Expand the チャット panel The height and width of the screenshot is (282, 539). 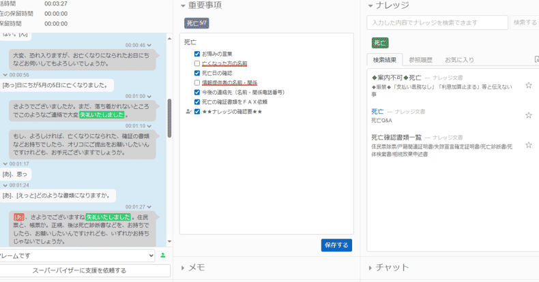coord(370,268)
